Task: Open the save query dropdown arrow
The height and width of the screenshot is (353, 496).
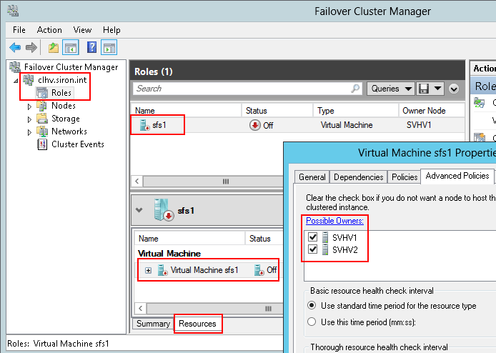Action: [x=438, y=89]
